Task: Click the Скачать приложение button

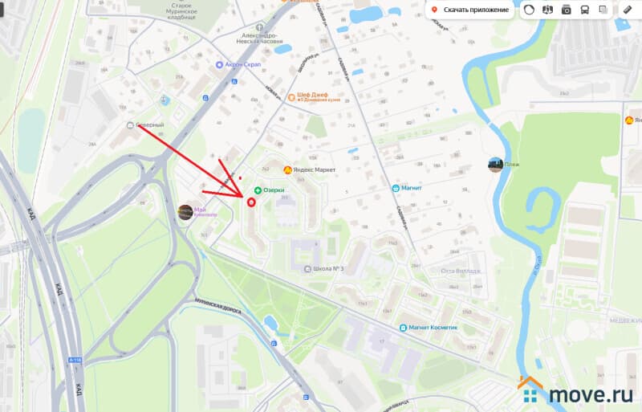Action: 471,10
